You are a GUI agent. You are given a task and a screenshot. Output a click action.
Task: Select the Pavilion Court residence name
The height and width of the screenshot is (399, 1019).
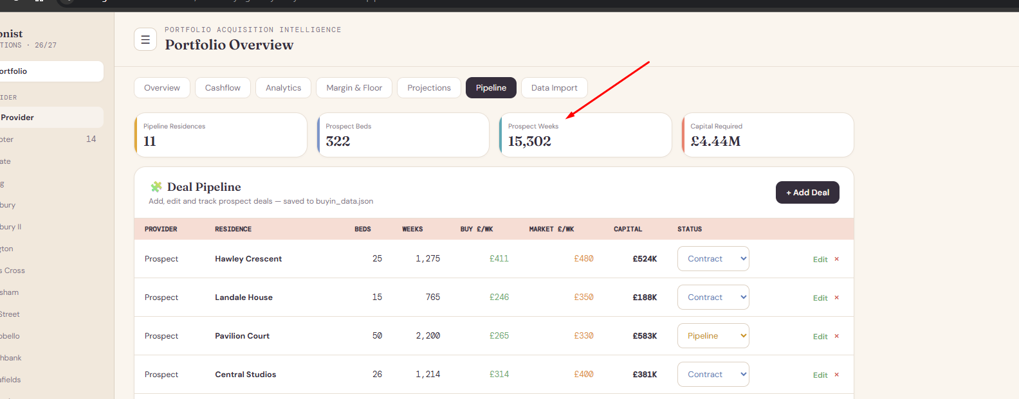[x=242, y=336]
